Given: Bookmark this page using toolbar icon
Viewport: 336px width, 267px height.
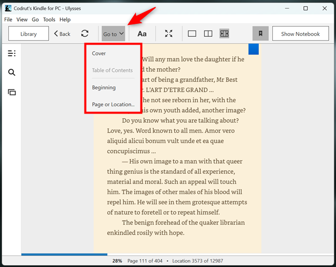Looking at the screenshot, I should tap(260, 34).
